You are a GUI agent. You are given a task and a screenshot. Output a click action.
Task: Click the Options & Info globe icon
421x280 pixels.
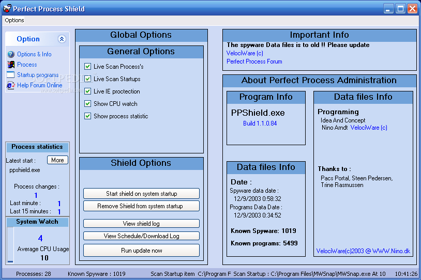coord(11,54)
